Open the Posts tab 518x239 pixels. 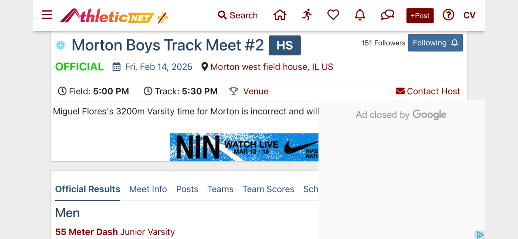coord(187,189)
